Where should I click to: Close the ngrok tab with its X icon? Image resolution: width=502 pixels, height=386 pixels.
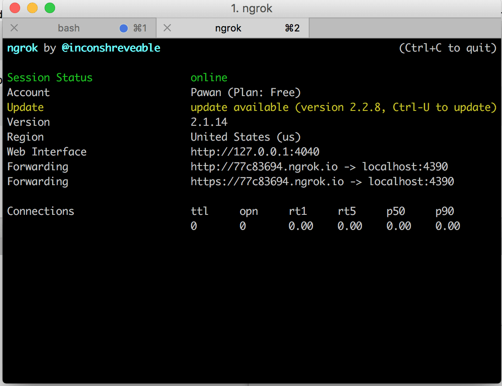tap(167, 28)
